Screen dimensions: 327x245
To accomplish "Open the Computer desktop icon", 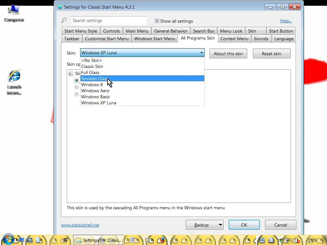I will [14, 13].
